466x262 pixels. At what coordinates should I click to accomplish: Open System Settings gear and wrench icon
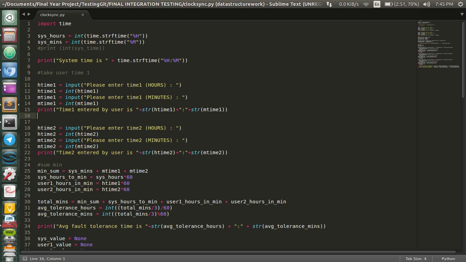click(10, 174)
